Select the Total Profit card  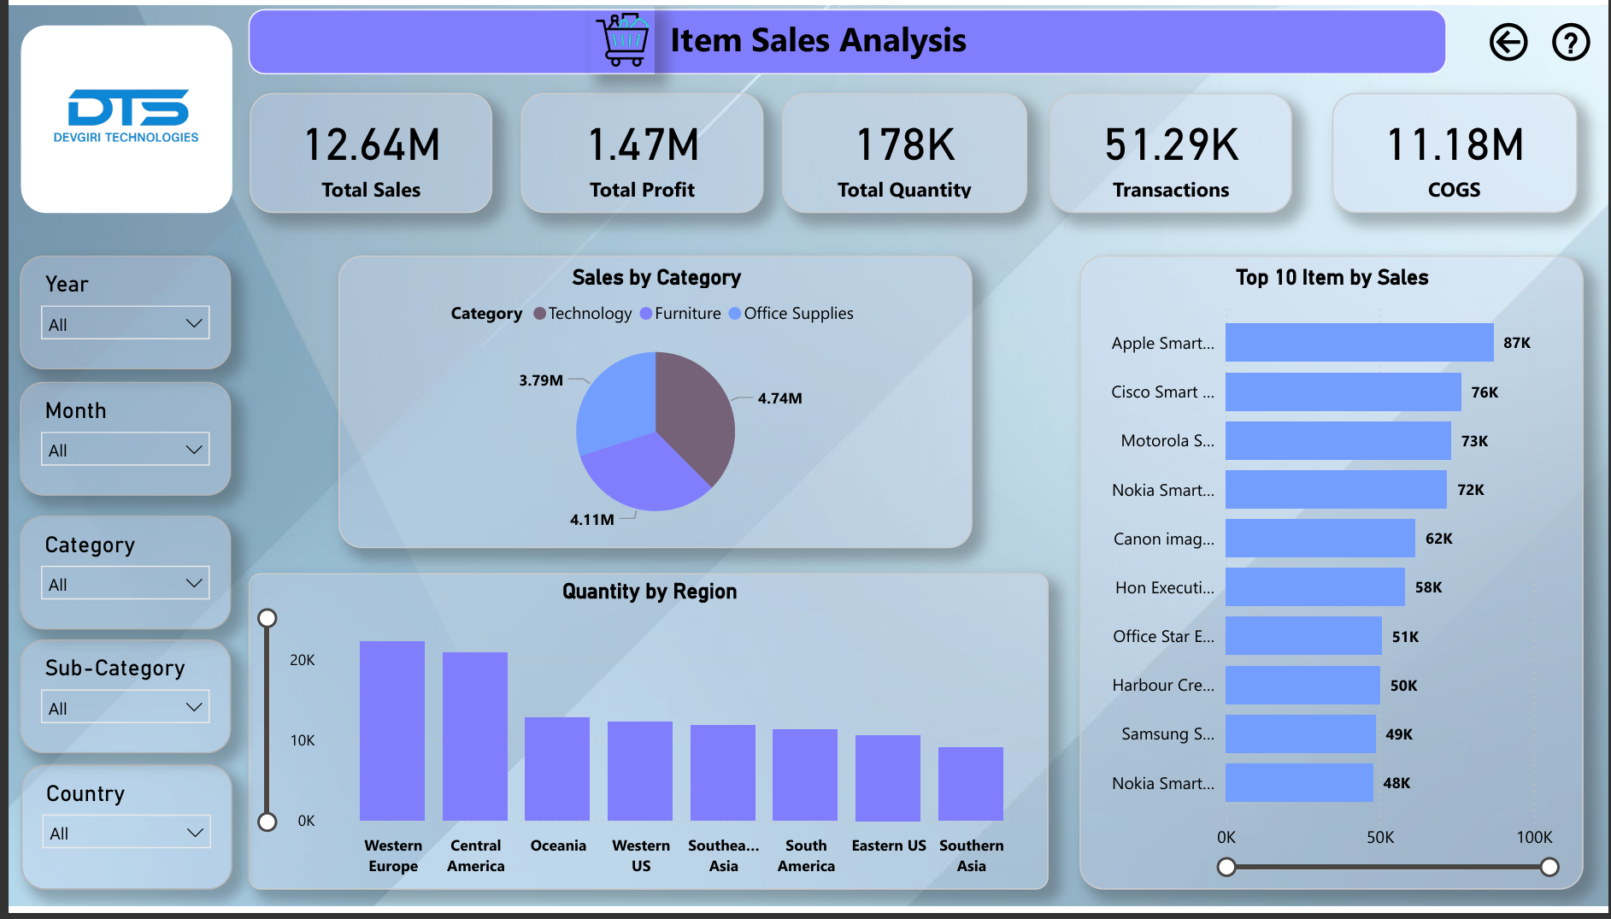(642, 154)
